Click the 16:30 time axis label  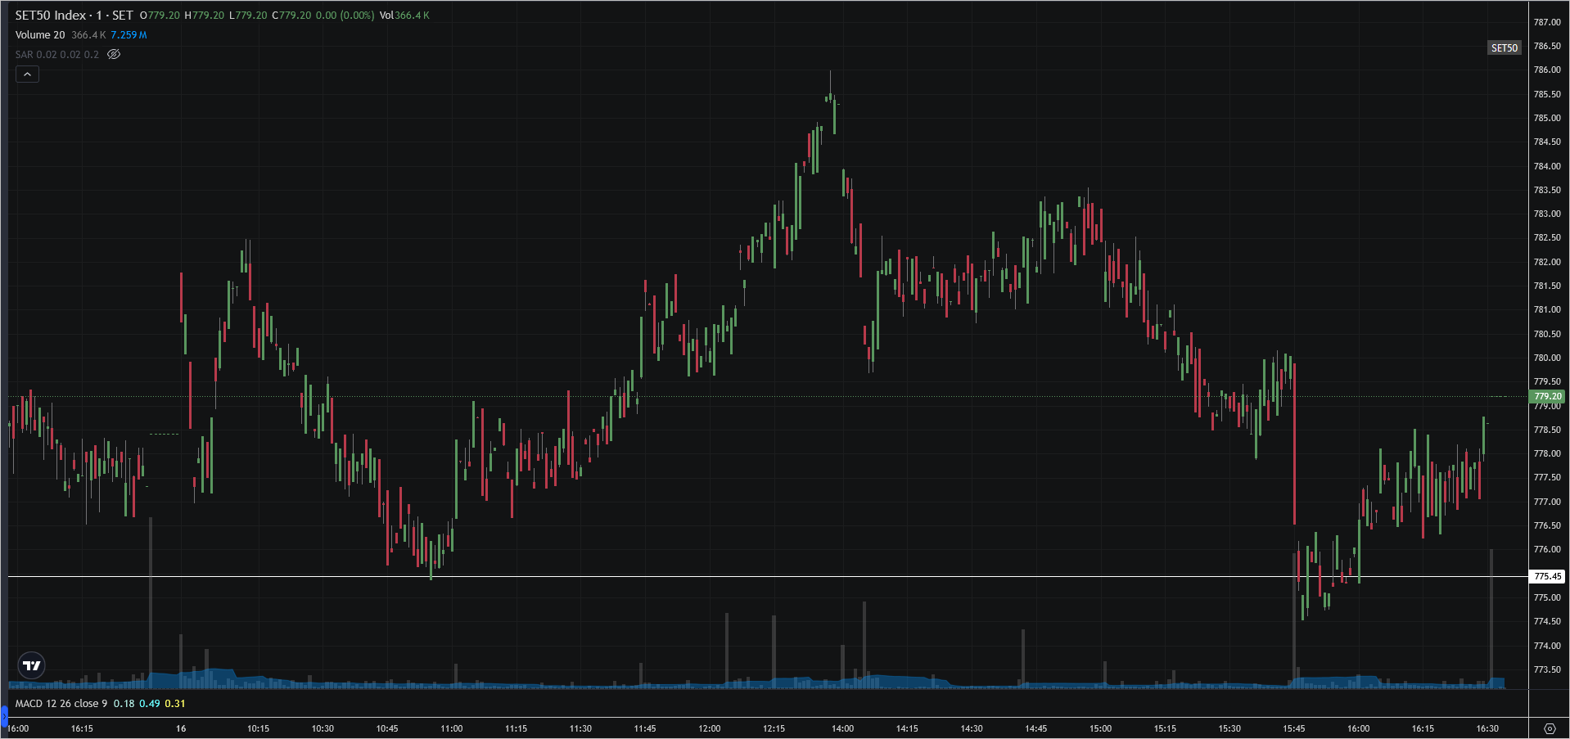pyautogui.click(x=1487, y=728)
